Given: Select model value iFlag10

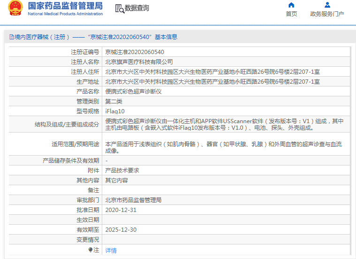Looking at the screenshot, I should [115, 111].
